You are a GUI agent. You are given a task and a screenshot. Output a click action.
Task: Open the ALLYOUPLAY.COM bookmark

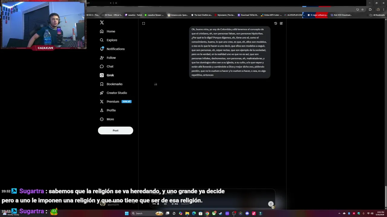(294, 15)
